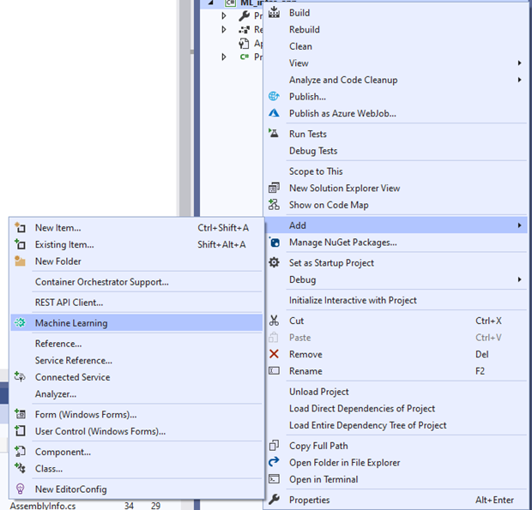Click the New EditorConfig lightbulb icon

click(x=20, y=489)
